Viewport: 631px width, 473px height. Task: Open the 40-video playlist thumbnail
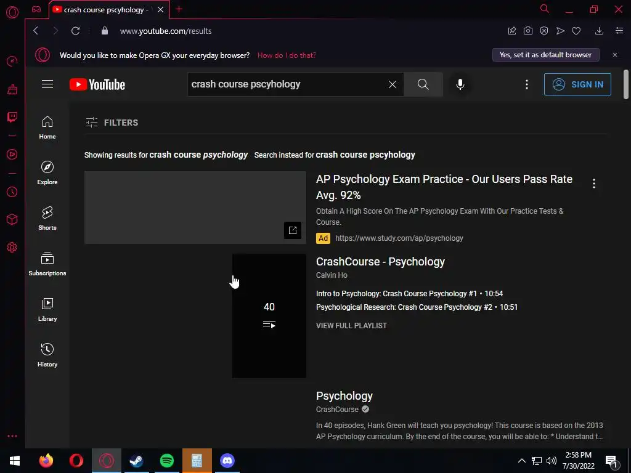(x=269, y=316)
